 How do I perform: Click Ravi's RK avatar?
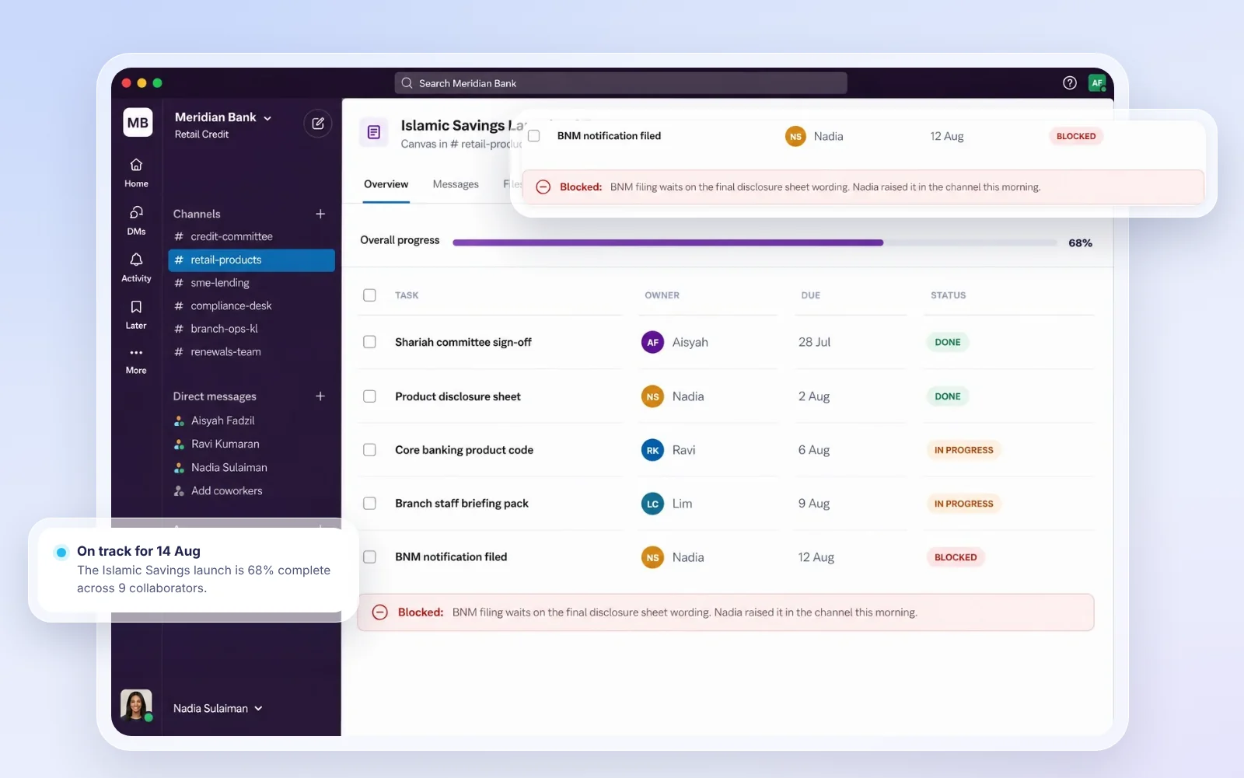click(x=652, y=450)
